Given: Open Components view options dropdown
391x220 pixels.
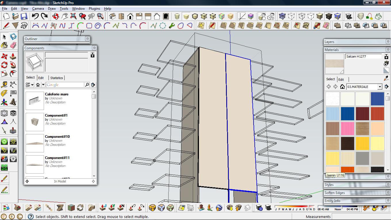Looking at the screenshot, I should pos(30,85).
